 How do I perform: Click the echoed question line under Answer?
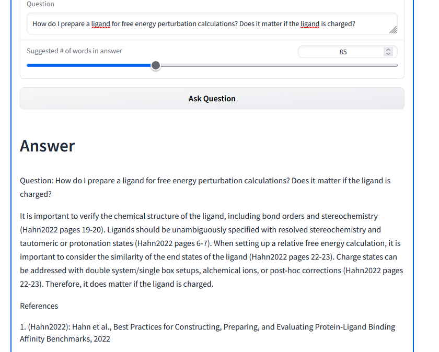[205, 181]
